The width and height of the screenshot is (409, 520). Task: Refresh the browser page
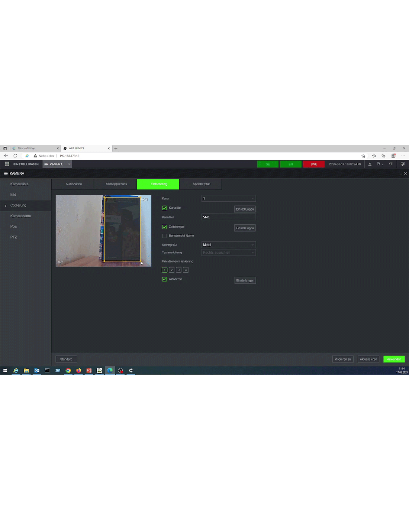[15, 156]
